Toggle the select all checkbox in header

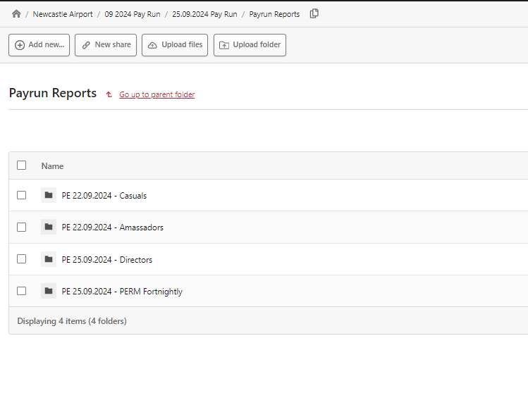coord(22,166)
